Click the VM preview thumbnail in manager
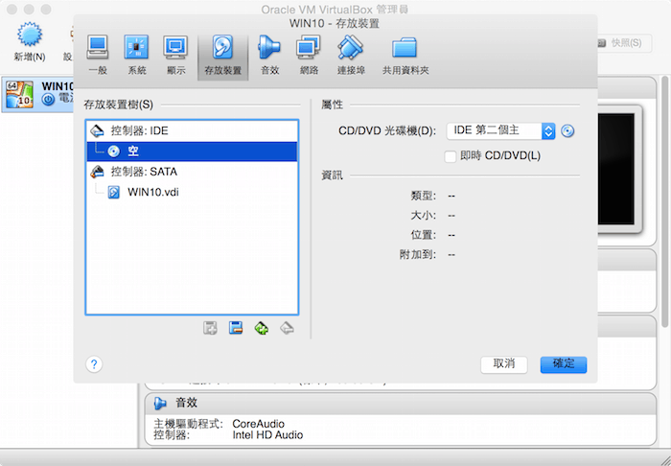 [x=616, y=170]
